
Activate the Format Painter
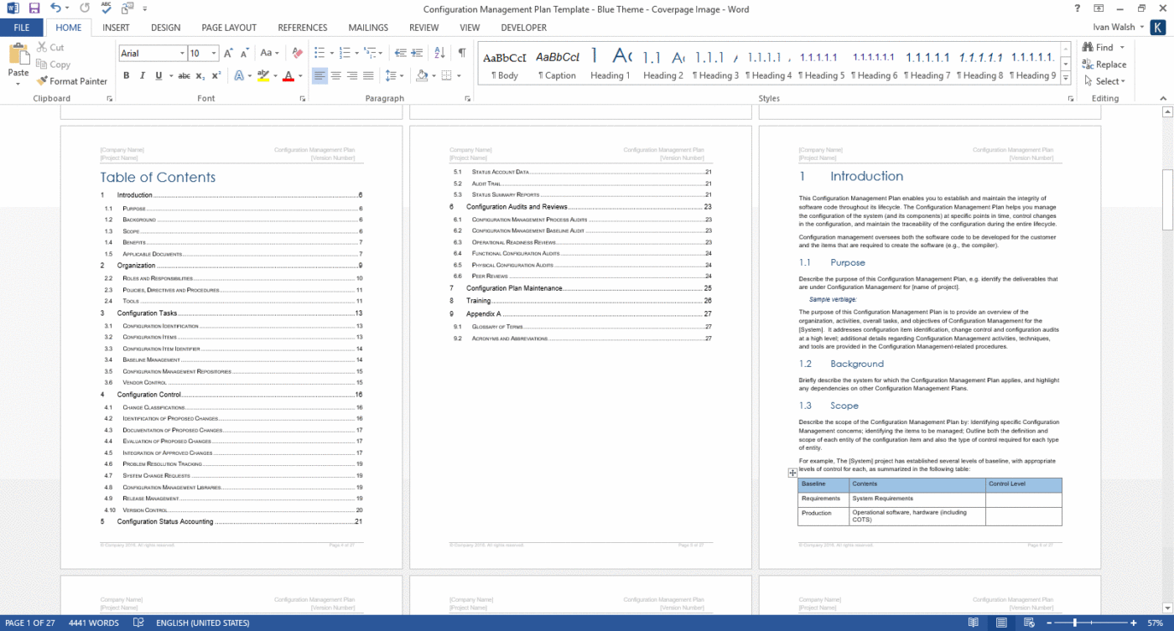(72, 81)
